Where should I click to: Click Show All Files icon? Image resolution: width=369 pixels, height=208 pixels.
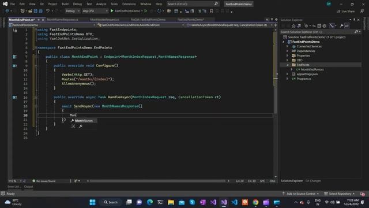point(325,26)
